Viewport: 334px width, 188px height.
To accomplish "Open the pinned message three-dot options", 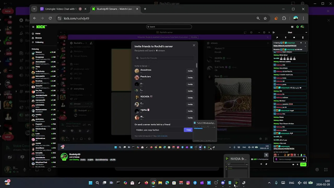I will [x=305, y=43].
